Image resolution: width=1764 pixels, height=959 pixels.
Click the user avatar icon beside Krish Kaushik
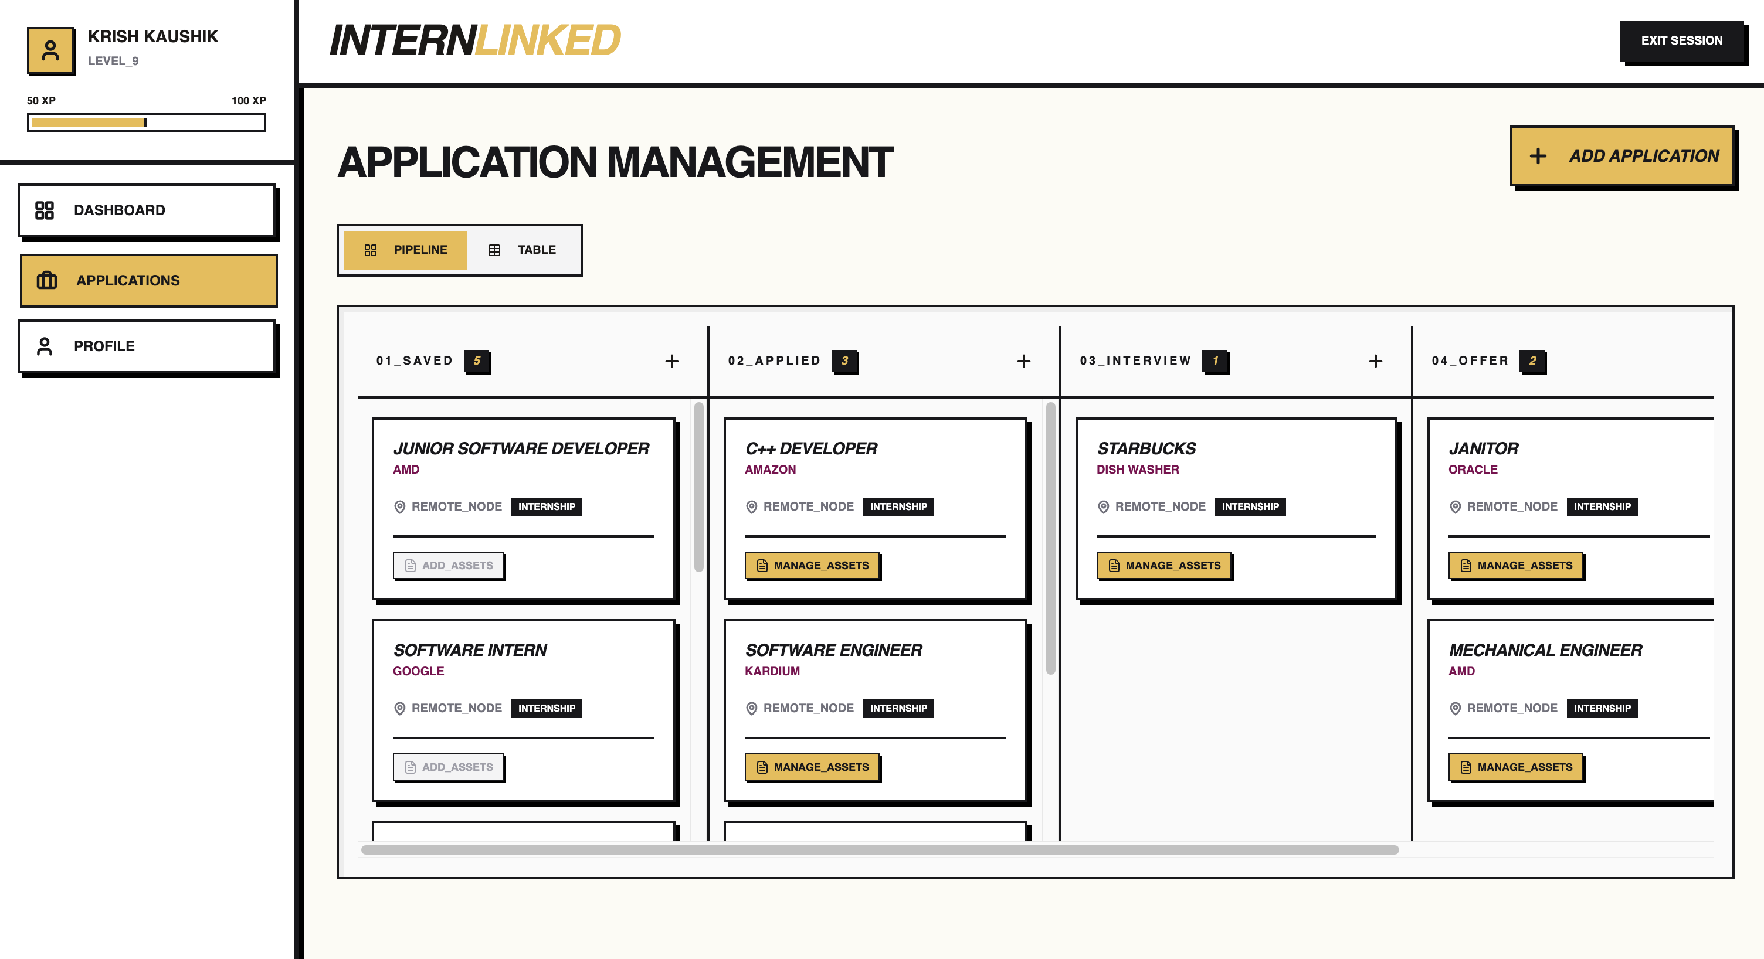click(50, 50)
